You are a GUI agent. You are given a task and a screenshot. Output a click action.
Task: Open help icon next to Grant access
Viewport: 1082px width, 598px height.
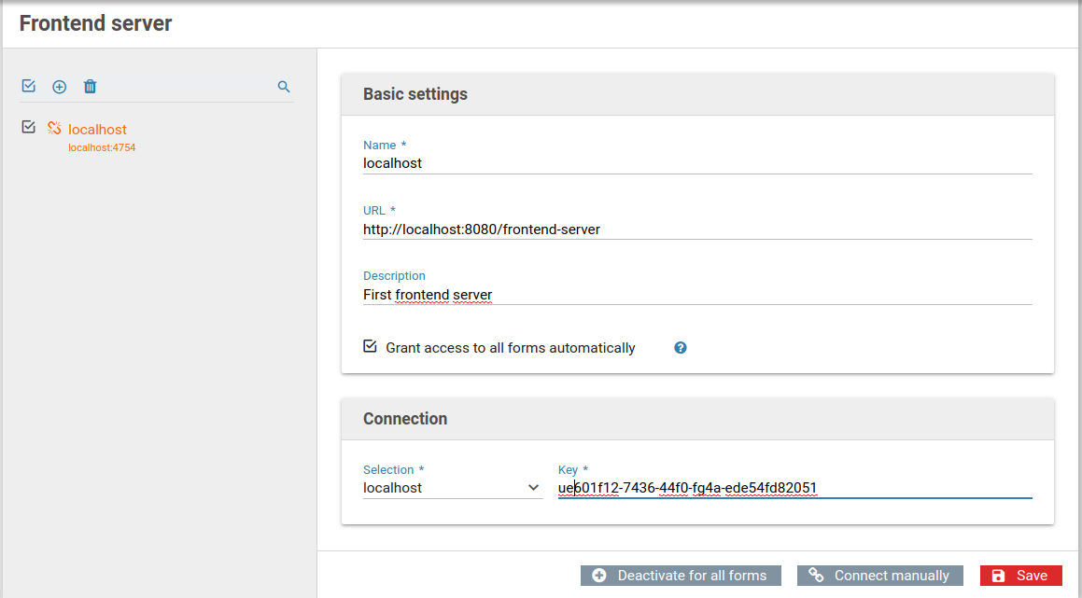coord(681,348)
